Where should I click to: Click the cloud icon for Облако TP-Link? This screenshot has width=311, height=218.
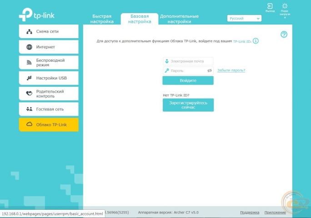pyautogui.click(x=29, y=124)
